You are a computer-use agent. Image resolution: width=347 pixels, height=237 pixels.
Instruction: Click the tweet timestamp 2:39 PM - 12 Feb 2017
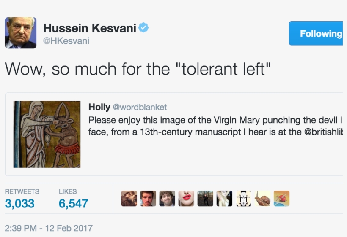pos(48,228)
